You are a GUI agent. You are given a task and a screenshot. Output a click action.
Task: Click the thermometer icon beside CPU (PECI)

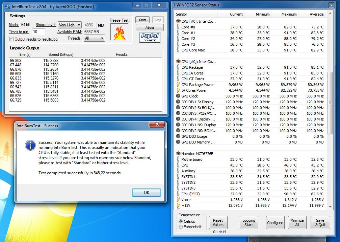coord(178,194)
